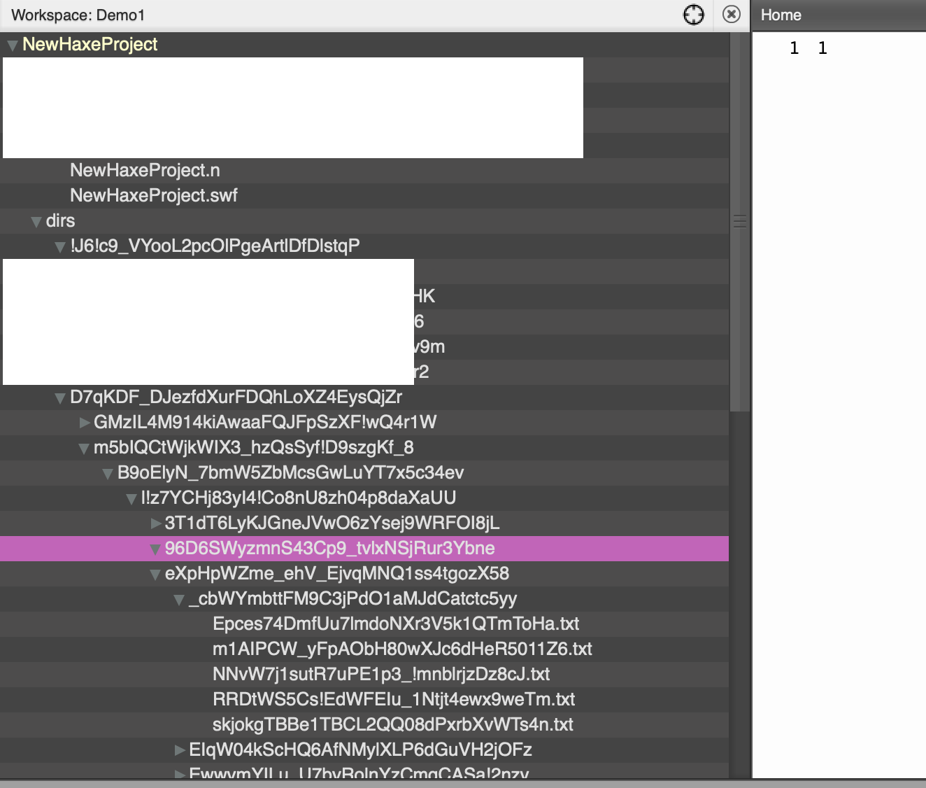This screenshot has height=788, width=926.
Task: Collapse the m5bIQCtWjkWIX3_hzQsSyf!D9szgKf_8 folder
Action: tap(83, 447)
